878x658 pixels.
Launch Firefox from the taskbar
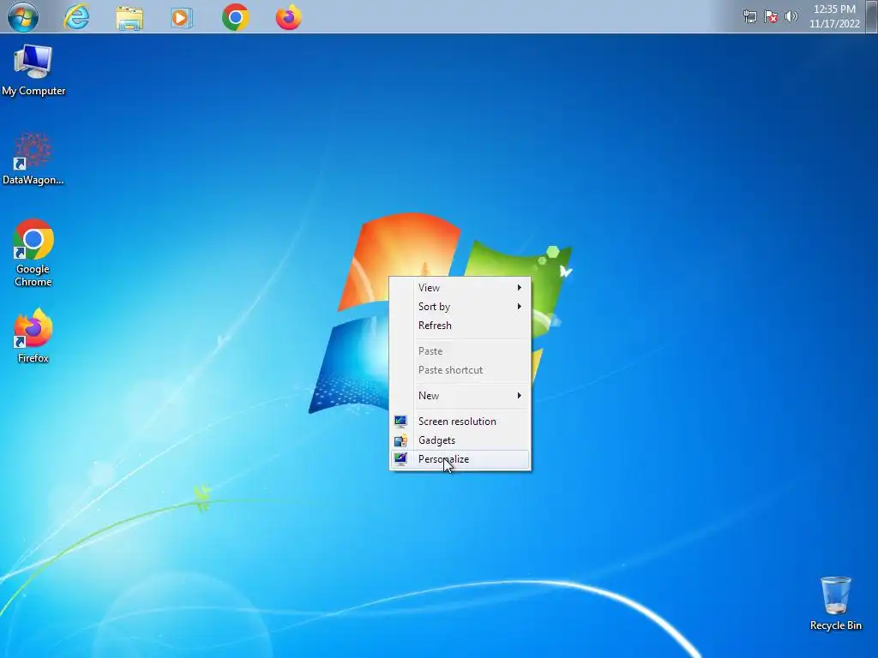pos(288,17)
